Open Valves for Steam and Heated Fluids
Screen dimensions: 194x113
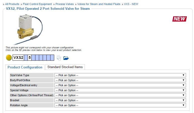99,4
